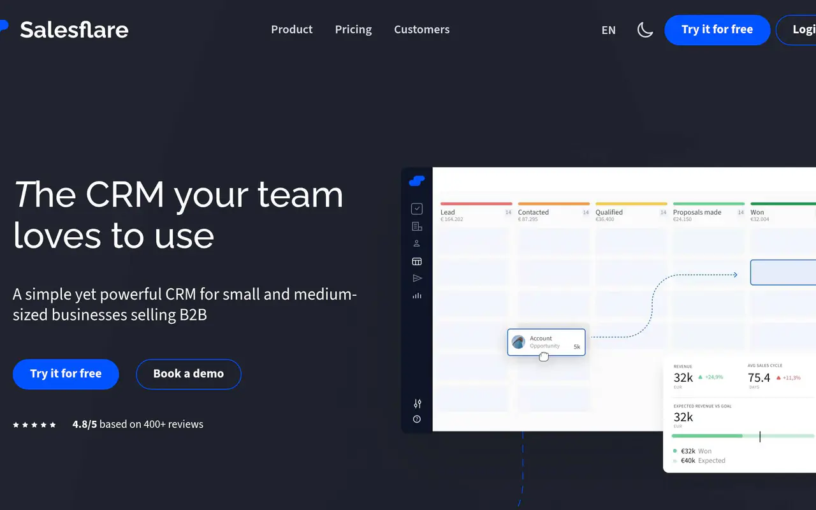
Task: Select the Proposals made column header
Action: coord(709,213)
